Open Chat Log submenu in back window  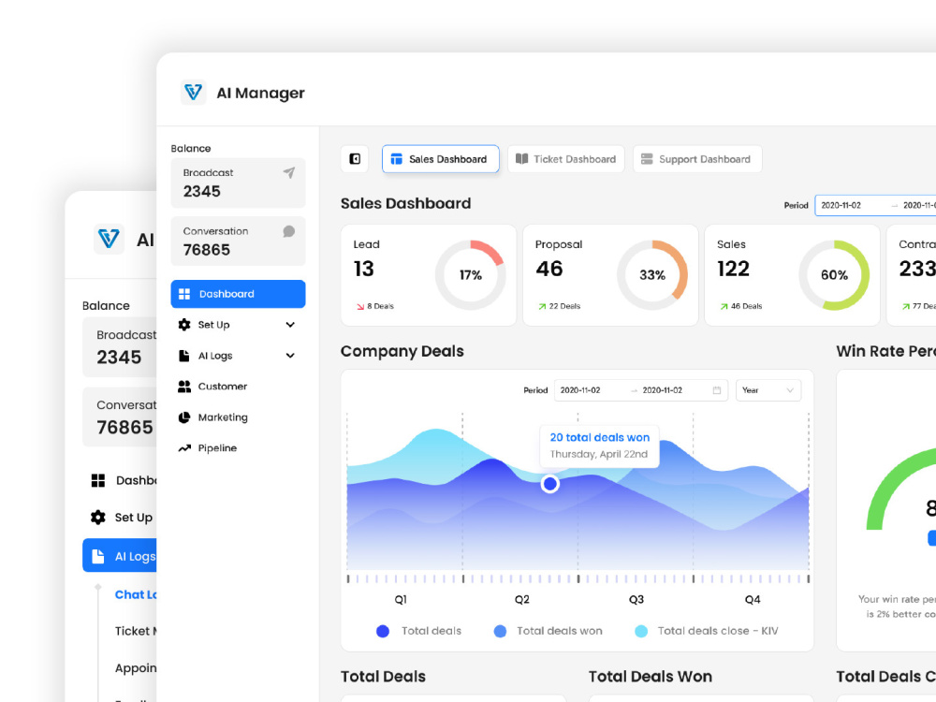click(x=136, y=594)
